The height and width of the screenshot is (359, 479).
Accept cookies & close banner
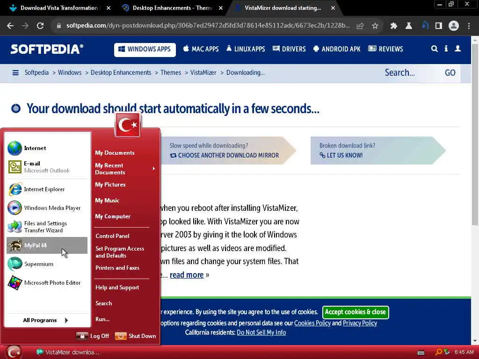[356, 312]
